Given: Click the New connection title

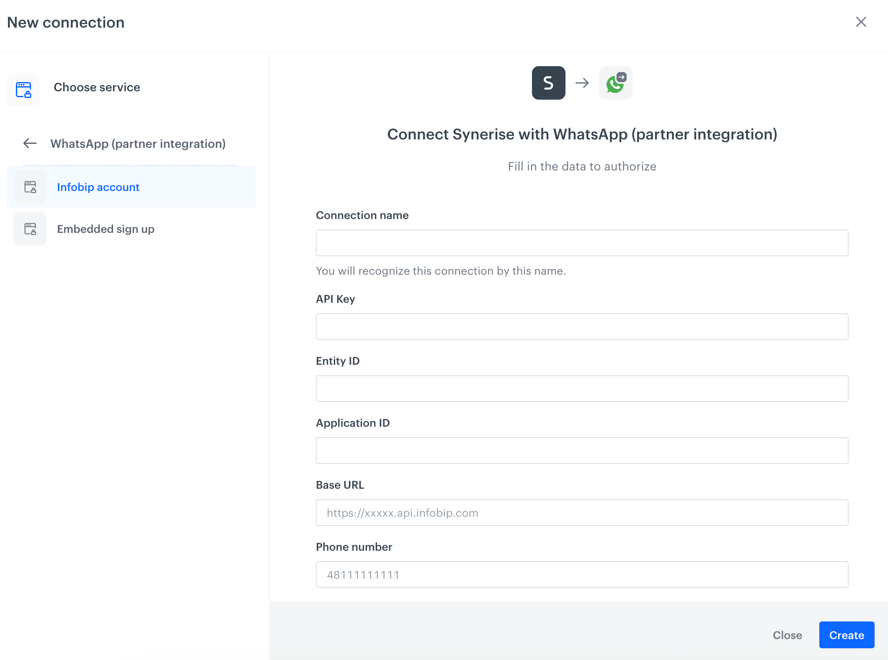Looking at the screenshot, I should [66, 22].
